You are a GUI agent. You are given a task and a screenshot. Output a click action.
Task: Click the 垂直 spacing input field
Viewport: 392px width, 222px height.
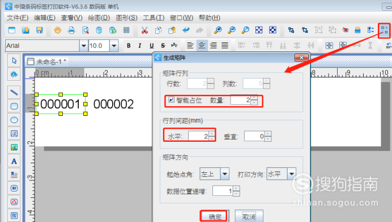coord(255,136)
